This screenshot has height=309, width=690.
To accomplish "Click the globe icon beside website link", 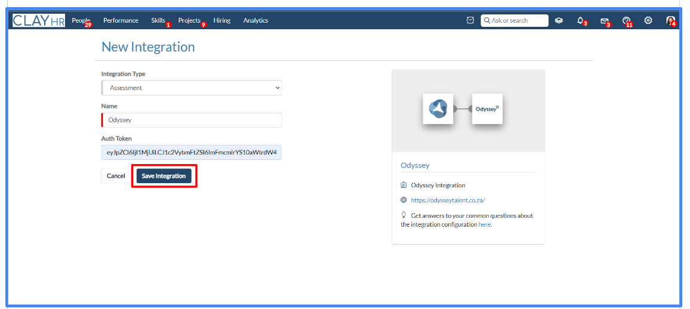I will [403, 200].
